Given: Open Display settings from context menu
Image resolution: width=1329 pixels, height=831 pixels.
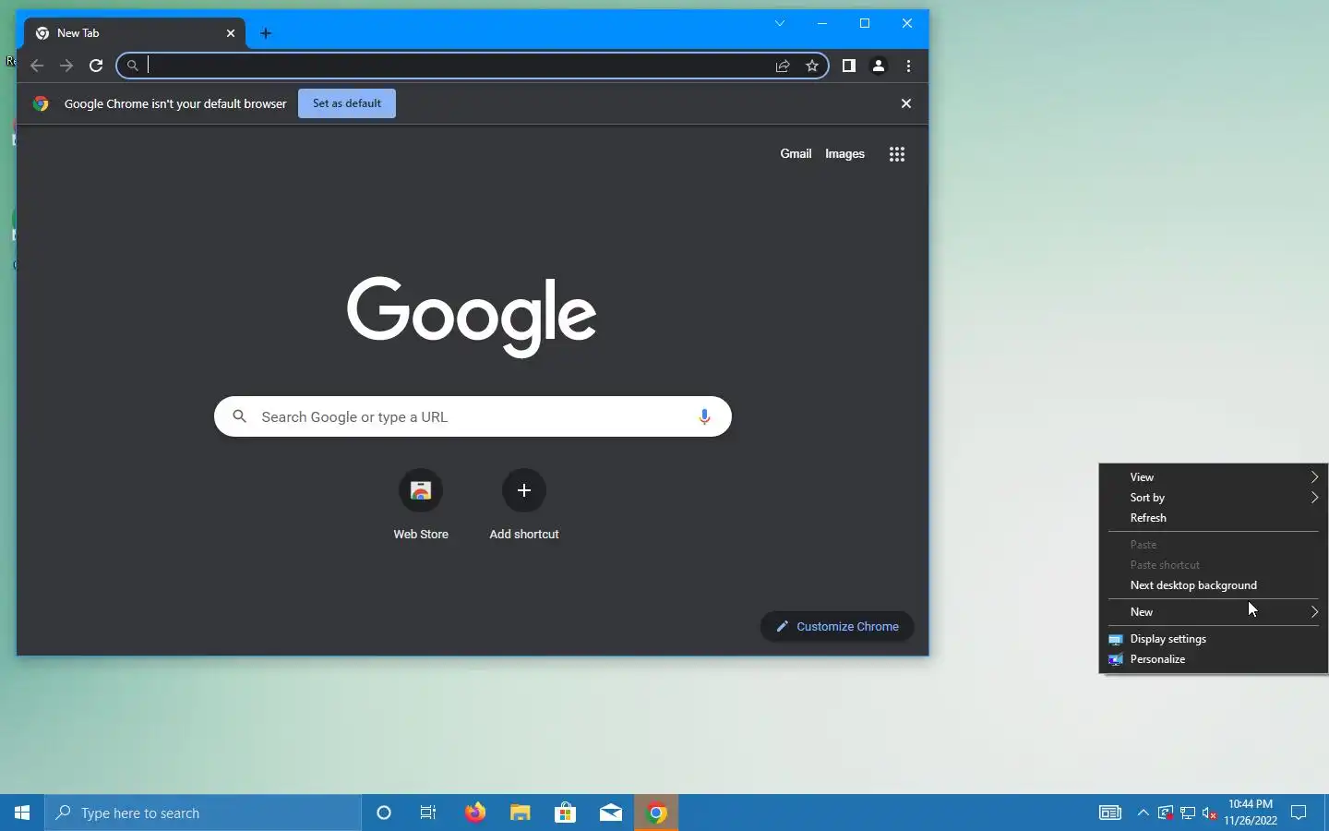Looking at the screenshot, I should tap(1214, 639).
